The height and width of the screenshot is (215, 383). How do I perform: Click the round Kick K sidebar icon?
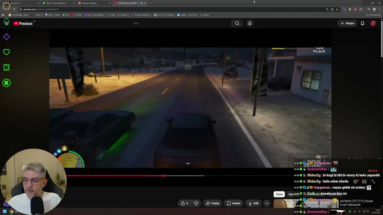coord(6,83)
